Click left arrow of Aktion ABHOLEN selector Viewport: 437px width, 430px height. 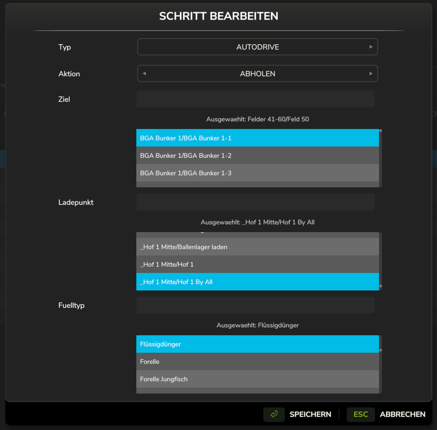click(144, 74)
